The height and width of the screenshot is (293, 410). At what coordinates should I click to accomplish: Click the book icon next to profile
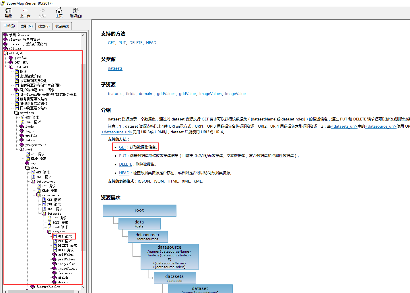(22, 136)
